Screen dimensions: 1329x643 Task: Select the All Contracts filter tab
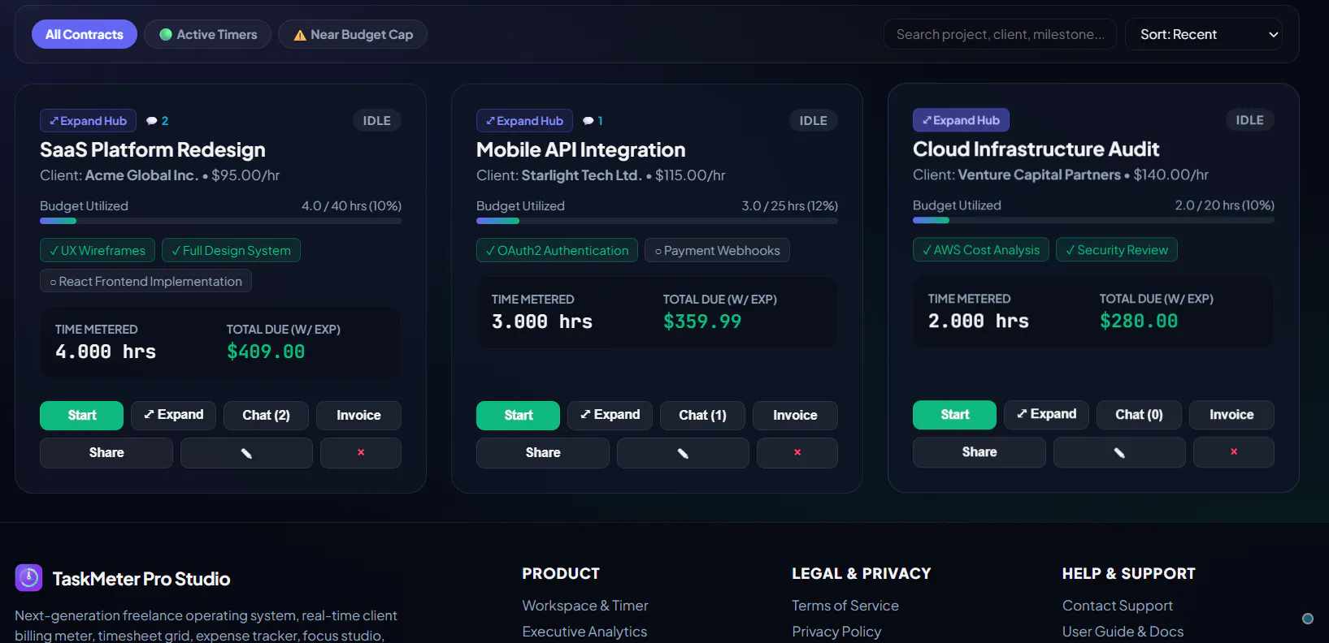pos(85,34)
